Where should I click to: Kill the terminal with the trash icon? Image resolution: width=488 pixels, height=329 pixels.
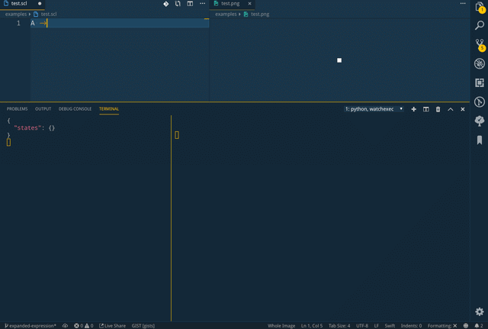point(438,109)
